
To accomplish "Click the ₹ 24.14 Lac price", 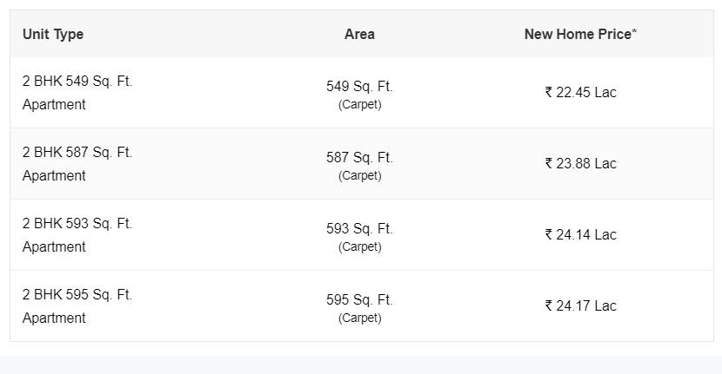I will point(580,235).
